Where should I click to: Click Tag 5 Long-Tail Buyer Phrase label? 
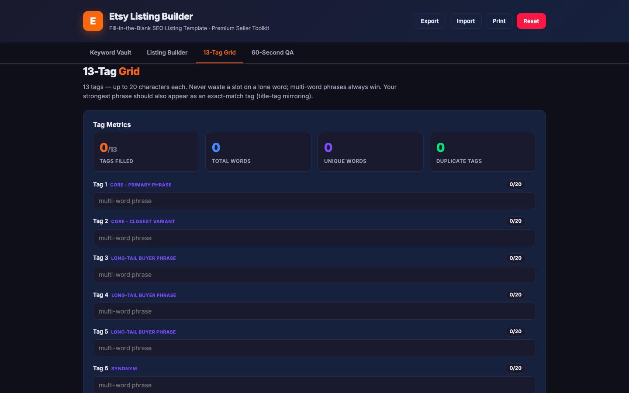(143, 332)
